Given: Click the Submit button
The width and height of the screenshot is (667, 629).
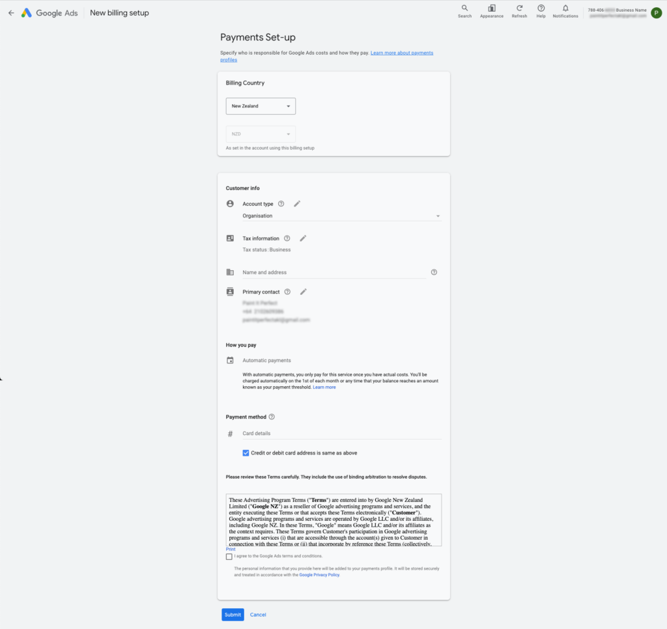Looking at the screenshot, I should [x=233, y=615].
